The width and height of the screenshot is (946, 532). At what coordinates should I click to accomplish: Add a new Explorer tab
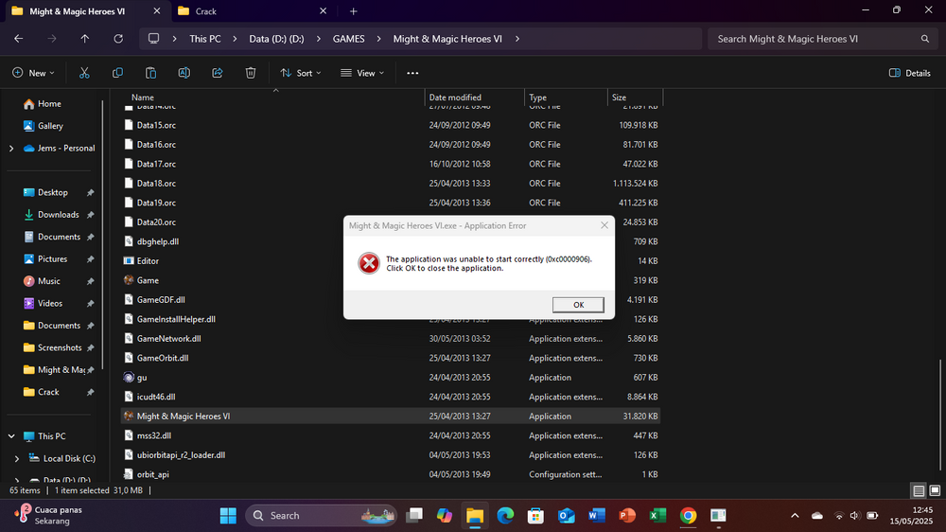point(354,10)
